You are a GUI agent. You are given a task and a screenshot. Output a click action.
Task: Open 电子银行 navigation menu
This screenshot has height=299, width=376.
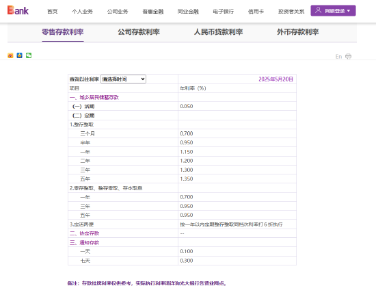pyautogui.click(x=224, y=12)
